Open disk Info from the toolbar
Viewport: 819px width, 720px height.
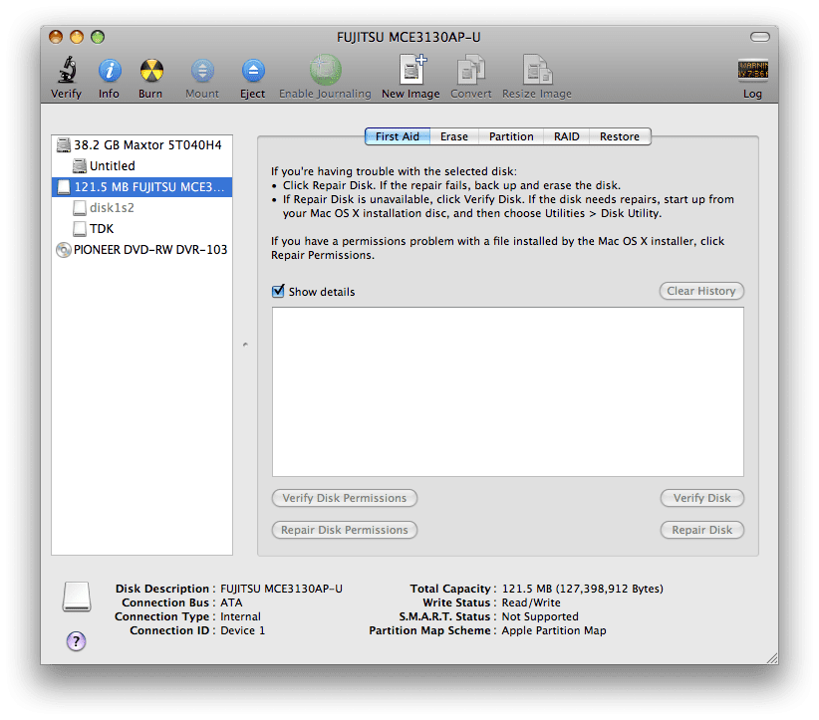[110, 71]
